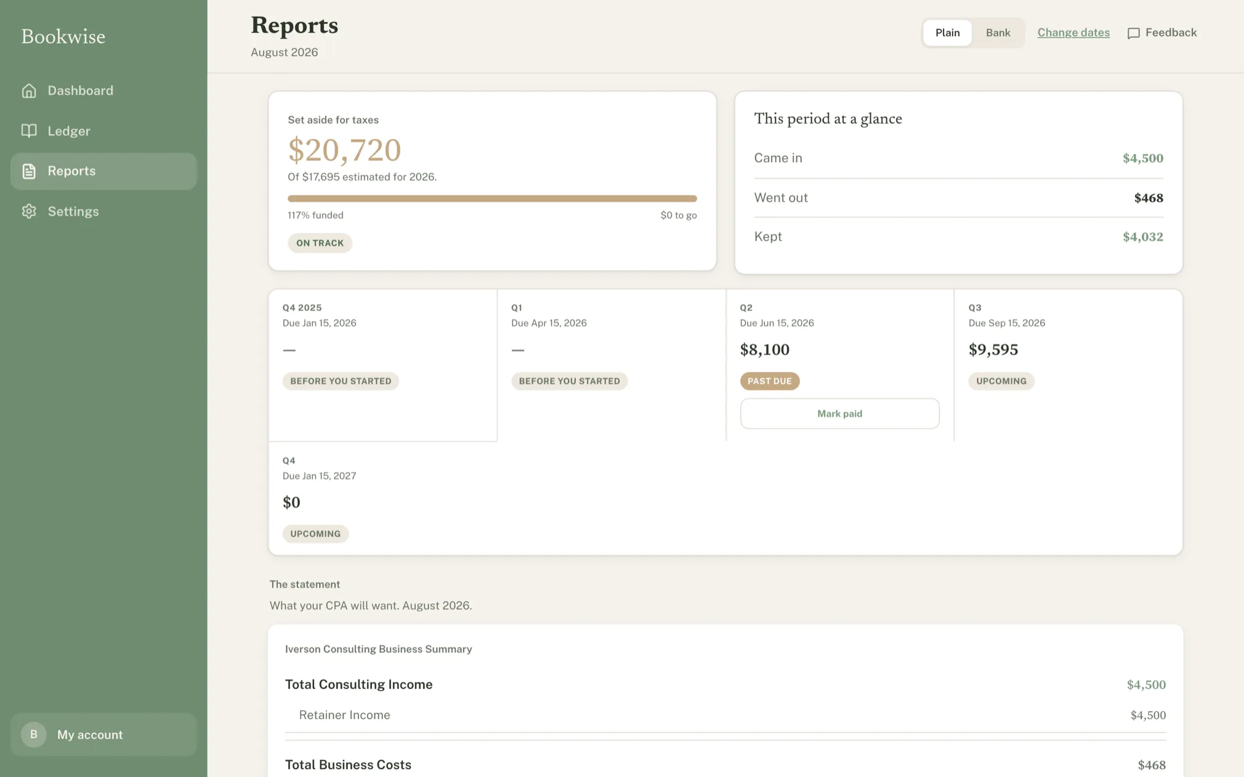The height and width of the screenshot is (777, 1244).
Task: Click the '117% funded' label
Action: coord(315,215)
